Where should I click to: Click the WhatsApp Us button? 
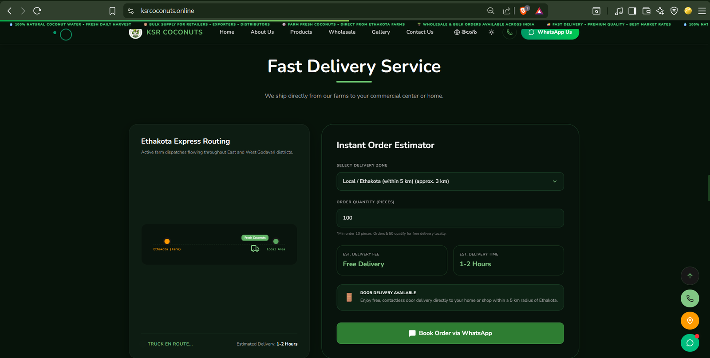coord(550,32)
